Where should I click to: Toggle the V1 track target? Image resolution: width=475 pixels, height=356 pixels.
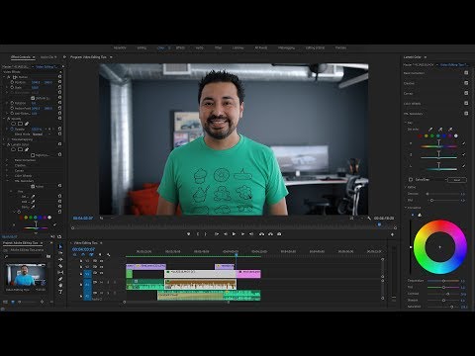(87, 274)
